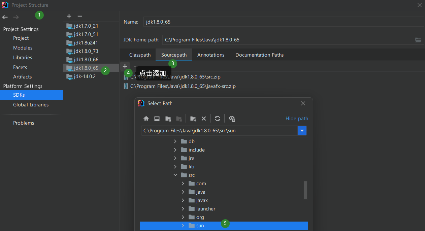Select jdk1.8u241 SDK
Image resolution: width=425 pixels, height=231 pixels.
[91, 43]
